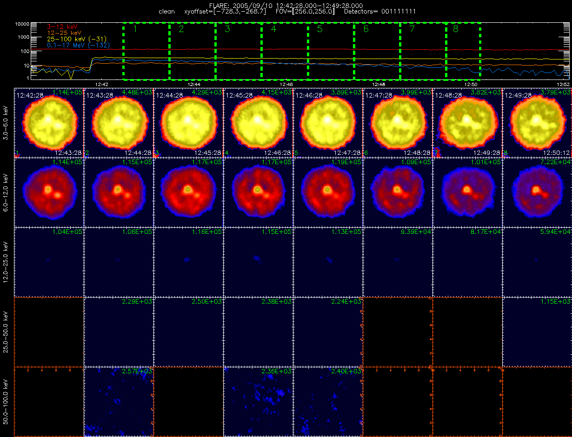
Task: Open the 12-25 keV image with peak 1.16E+05
Action: tap(188, 262)
